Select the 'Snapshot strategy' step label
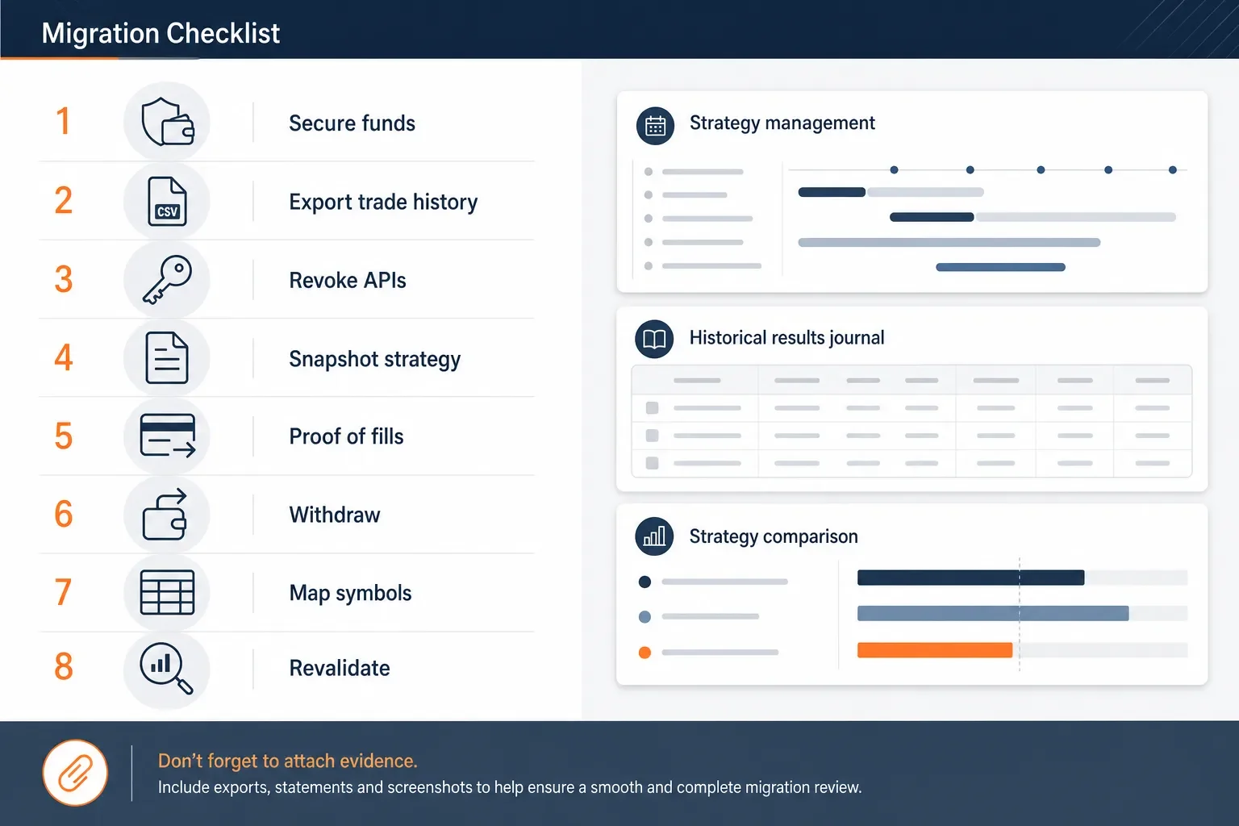 point(374,359)
